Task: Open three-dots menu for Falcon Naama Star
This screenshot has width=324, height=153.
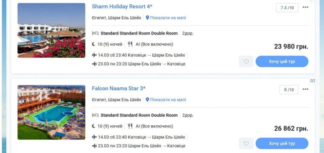Action: click(305, 89)
